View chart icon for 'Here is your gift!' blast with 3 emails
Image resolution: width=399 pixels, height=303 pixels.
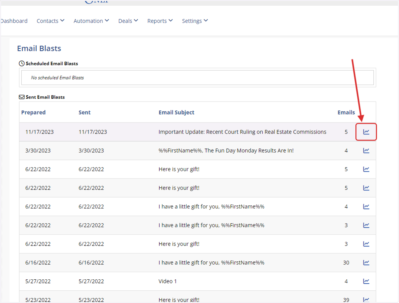pyautogui.click(x=366, y=244)
